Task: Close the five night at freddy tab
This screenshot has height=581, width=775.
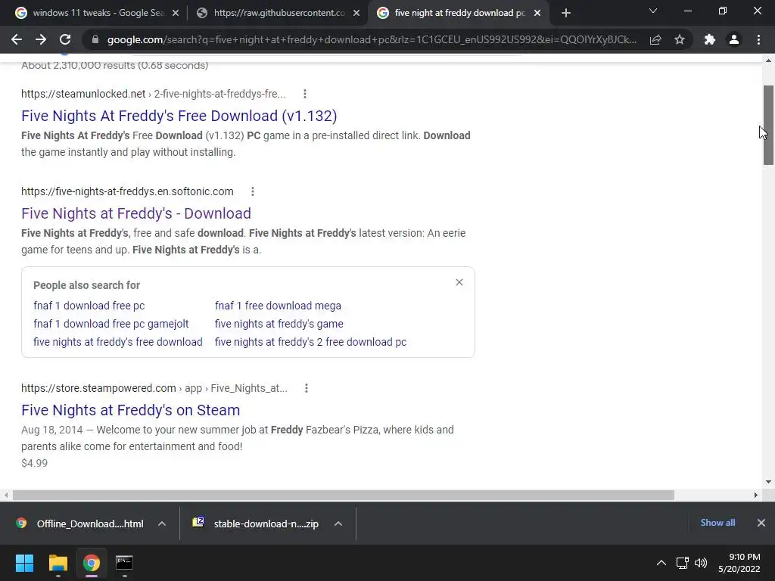Action: coord(537,14)
